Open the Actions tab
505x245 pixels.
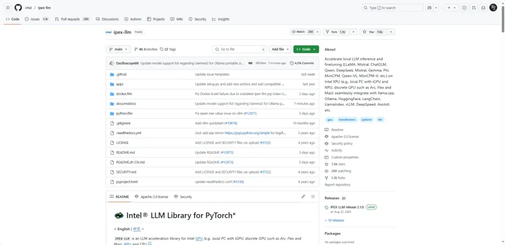coord(133,19)
